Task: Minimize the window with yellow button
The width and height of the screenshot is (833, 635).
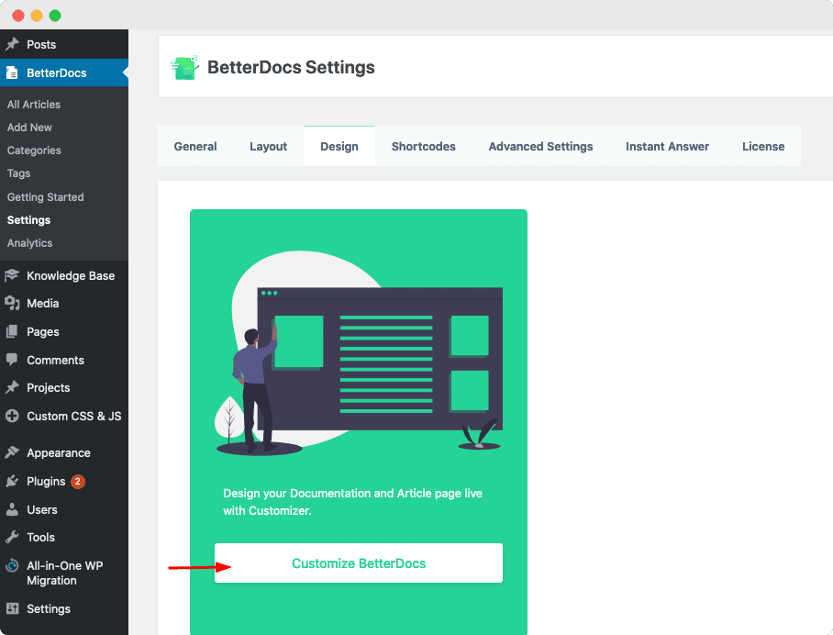Action: coord(37,16)
